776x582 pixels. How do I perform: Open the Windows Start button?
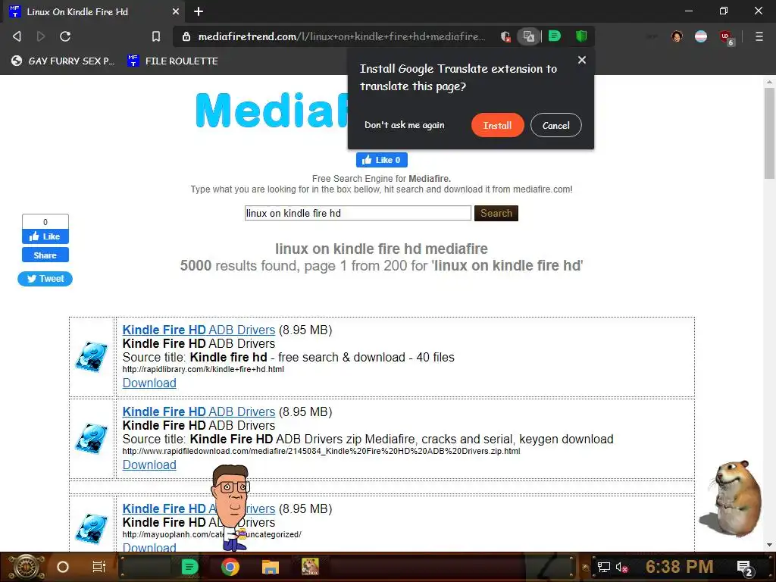click(27, 567)
